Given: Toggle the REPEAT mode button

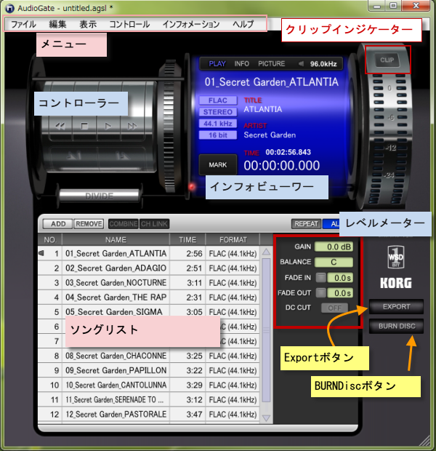Looking at the screenshot, I should [x=305, y=224].
